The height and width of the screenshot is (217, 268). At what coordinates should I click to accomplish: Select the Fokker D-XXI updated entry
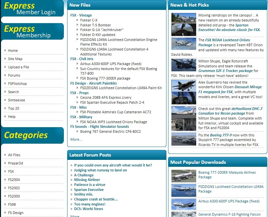click(x=98, y=35)
